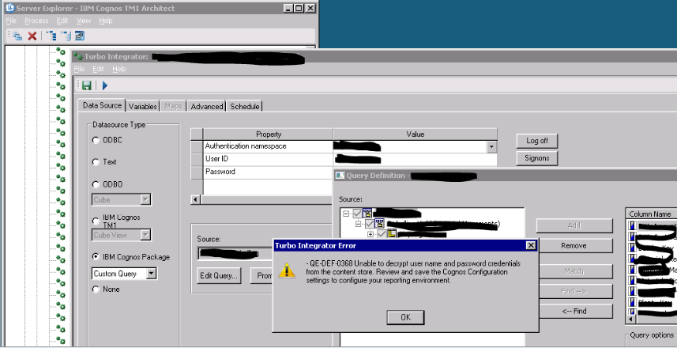Click the User ID value field
Viewport: 677px width, 348px height.
click(x=415, y=159)
